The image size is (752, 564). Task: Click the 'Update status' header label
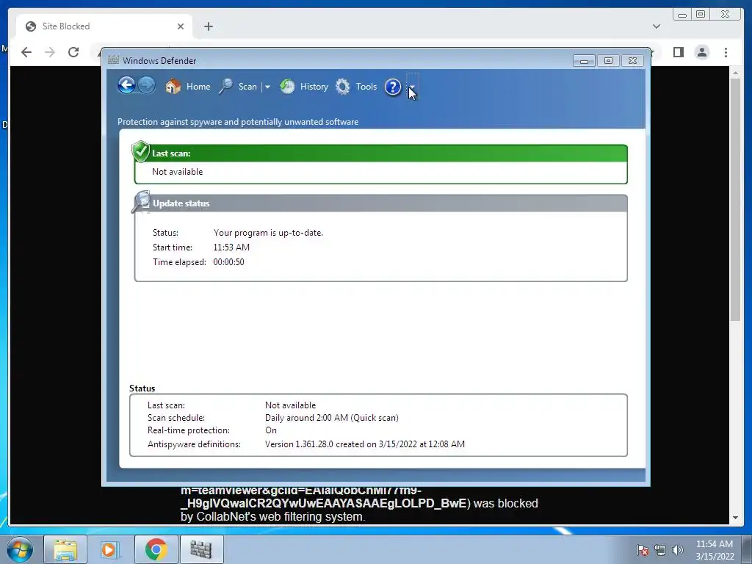[181, 203]
